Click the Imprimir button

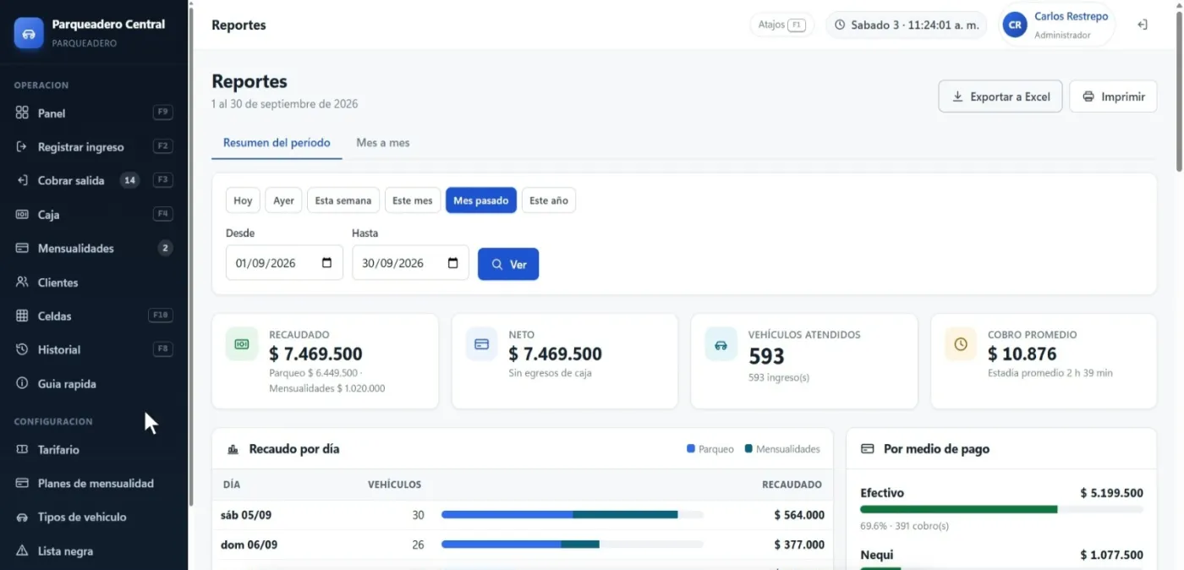1113,96
